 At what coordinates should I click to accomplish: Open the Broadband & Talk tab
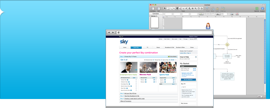[x=169, y=47]
